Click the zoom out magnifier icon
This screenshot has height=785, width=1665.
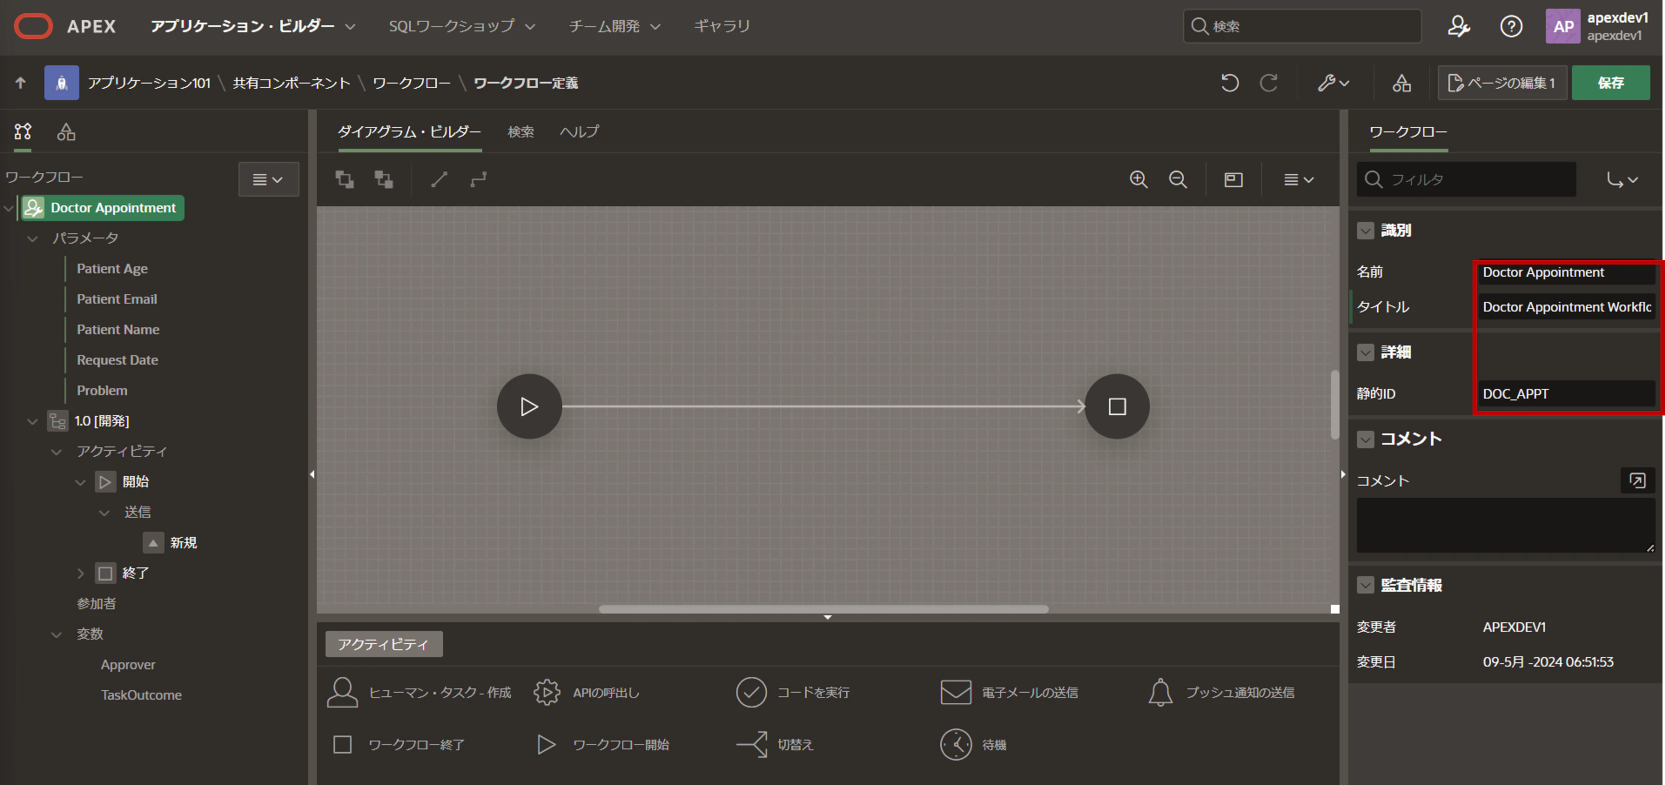[1178, 179]
